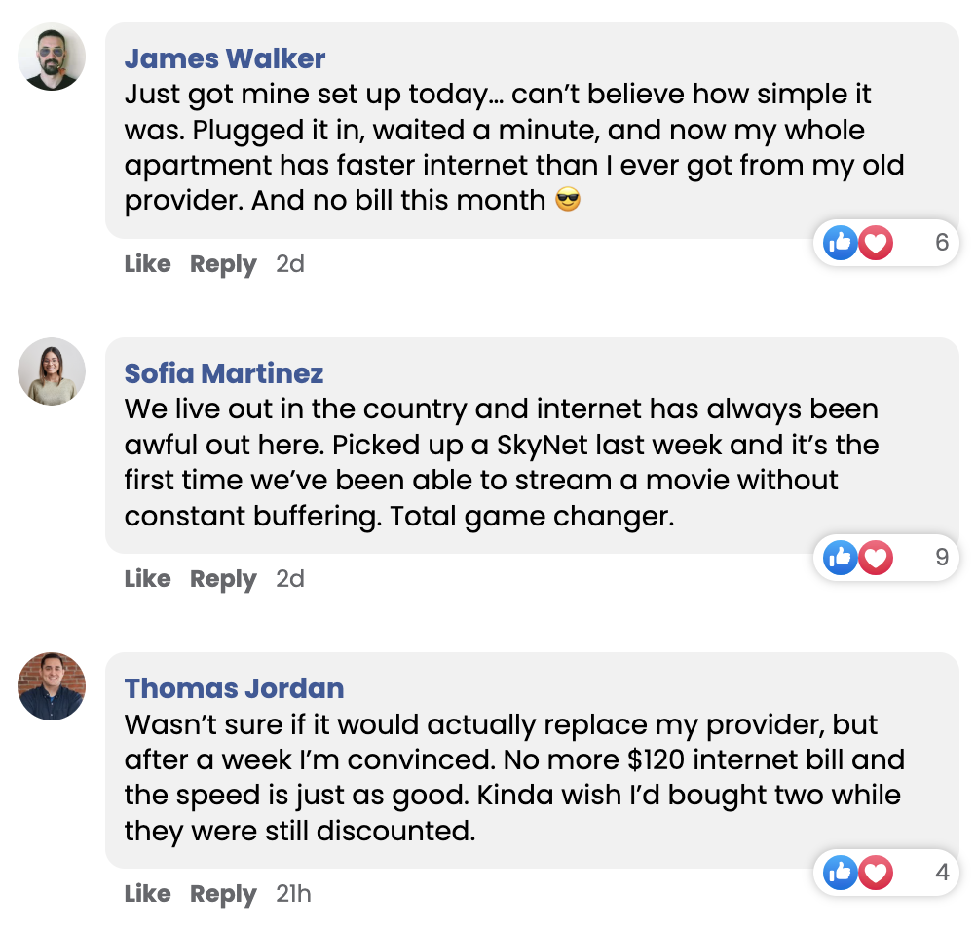Viewport: 976px width, 934px height.
Task: Click the thumbs-up reaction on Thomas Jordan's comment
Action: (x=840, y=873)
